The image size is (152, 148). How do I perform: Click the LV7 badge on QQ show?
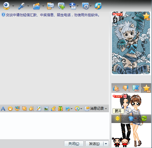[x=118, y=96]
